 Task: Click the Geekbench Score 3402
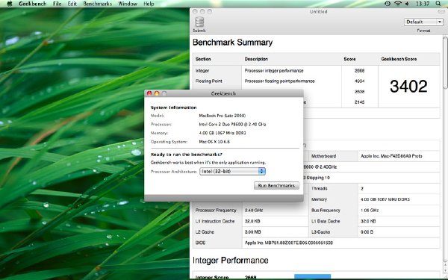point(408,86)
